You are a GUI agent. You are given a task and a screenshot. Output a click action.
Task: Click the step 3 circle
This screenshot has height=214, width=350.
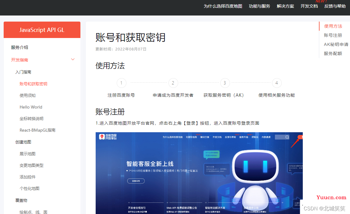pyautogui.click(x=225, y=83)
